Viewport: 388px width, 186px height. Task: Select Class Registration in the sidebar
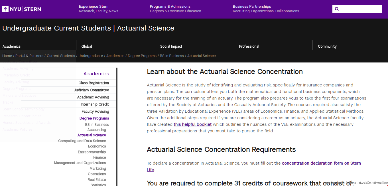coord(94,83)
